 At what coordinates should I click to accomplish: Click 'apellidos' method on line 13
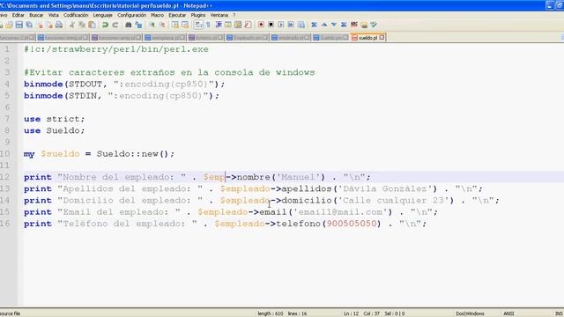coord(306,188)
